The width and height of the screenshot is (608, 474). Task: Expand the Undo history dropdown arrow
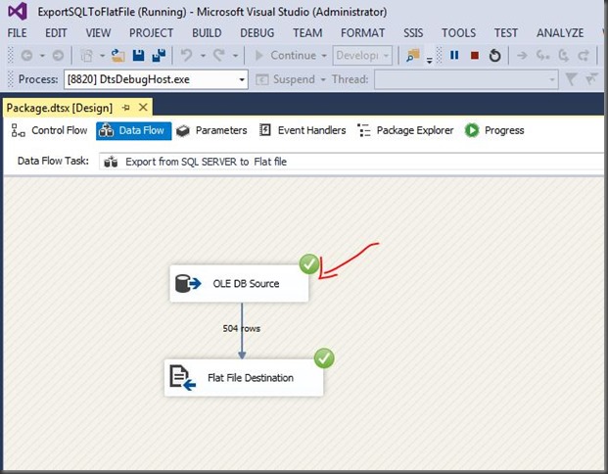tap(203, 56)
